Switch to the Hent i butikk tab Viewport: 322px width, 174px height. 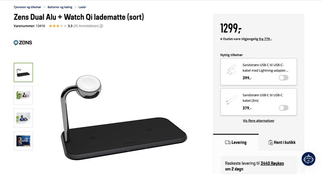281,142
